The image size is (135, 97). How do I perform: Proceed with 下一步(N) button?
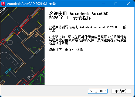point(98,91)
